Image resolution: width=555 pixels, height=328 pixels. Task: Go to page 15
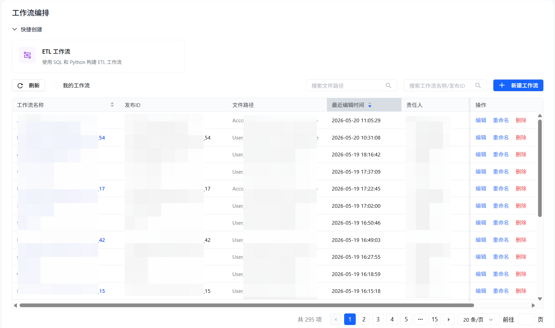point(435,319)
